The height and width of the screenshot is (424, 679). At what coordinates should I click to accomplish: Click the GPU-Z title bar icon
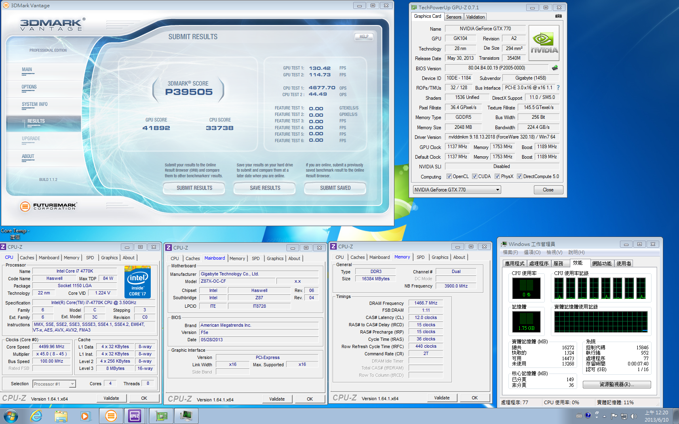click(414, 7)
